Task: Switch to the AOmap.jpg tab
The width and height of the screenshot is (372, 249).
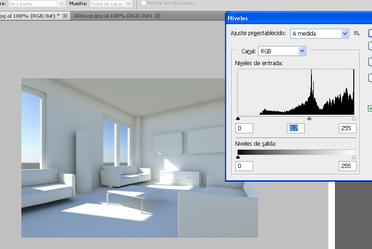Action: pyautogui.click(x=113, y=16)
